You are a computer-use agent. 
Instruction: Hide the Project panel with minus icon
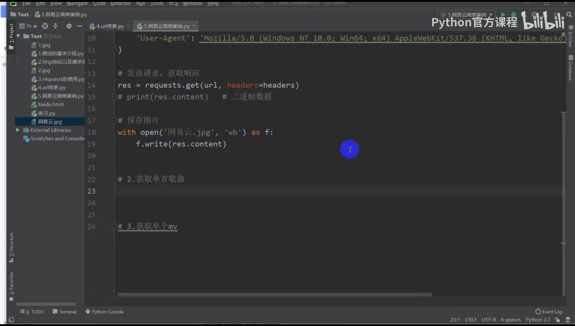(x=78, y=26)
